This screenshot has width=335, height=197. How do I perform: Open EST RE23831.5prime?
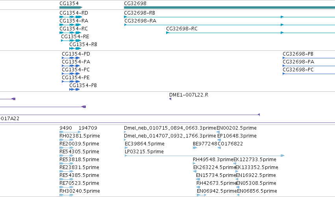(x=79, y=168)
